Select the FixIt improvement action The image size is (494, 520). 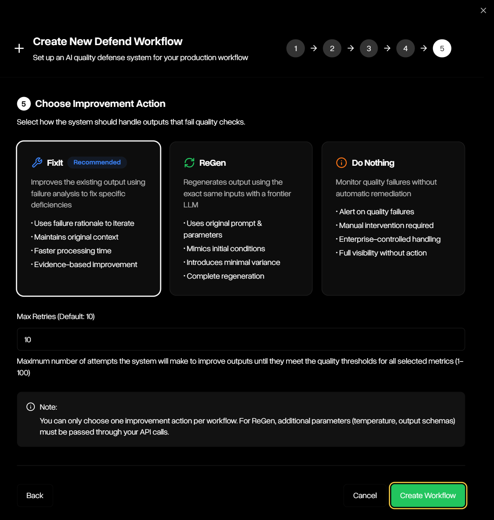[x=88, y=218]
